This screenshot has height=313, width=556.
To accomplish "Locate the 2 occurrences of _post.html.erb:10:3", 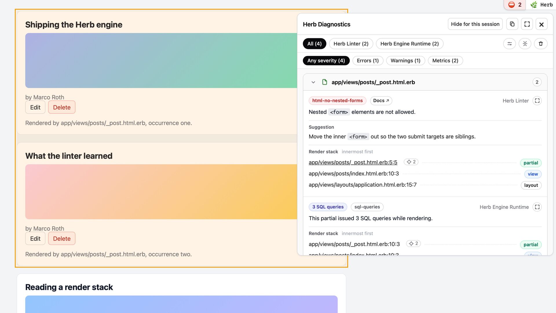I will pos(413,244).
